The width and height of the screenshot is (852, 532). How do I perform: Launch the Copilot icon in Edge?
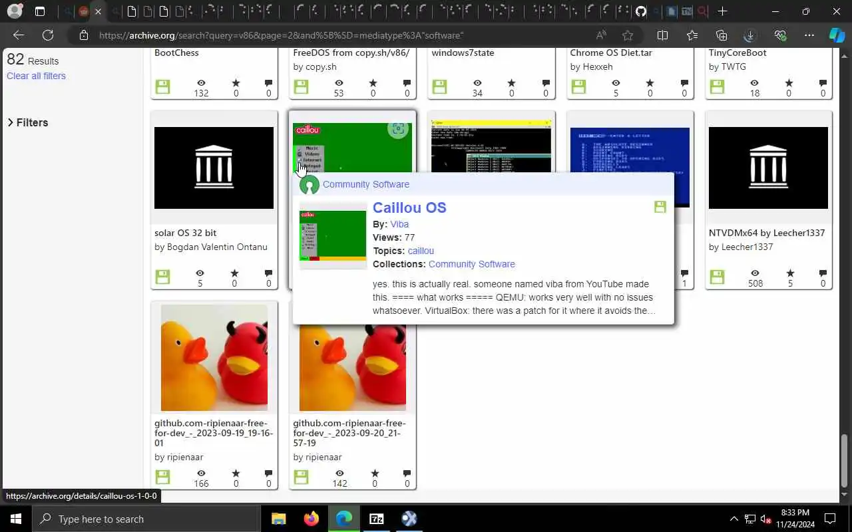837,35
